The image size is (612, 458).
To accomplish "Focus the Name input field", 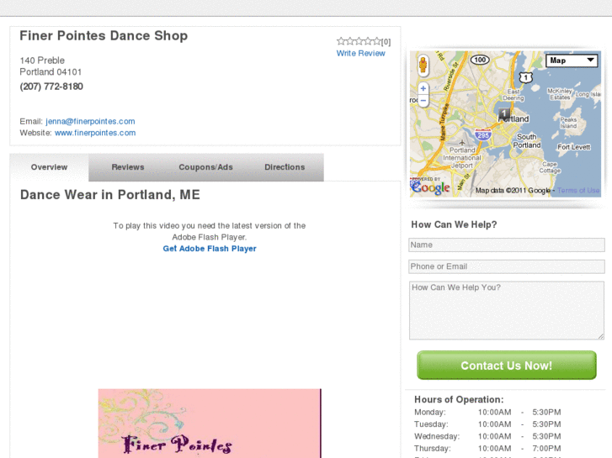I will 507,245.
